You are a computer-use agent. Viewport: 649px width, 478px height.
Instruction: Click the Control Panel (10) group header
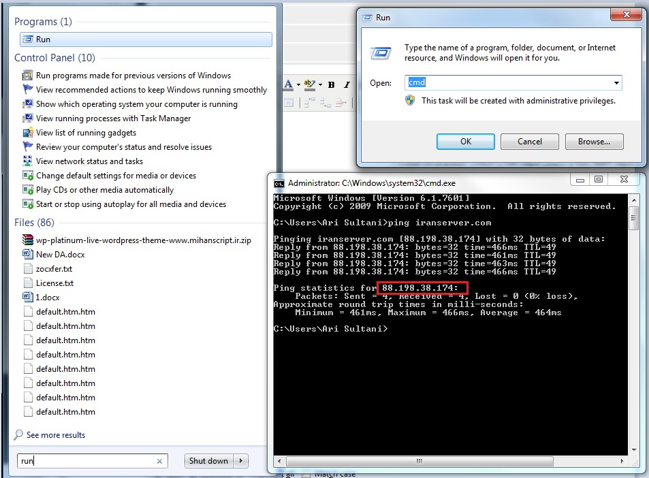[x=54, y=57]
